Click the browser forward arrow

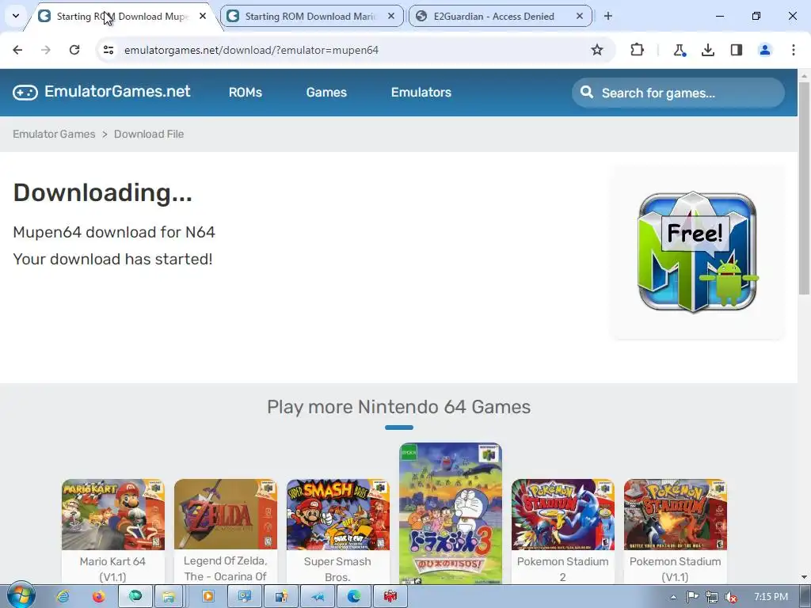[x=46, y=50]
